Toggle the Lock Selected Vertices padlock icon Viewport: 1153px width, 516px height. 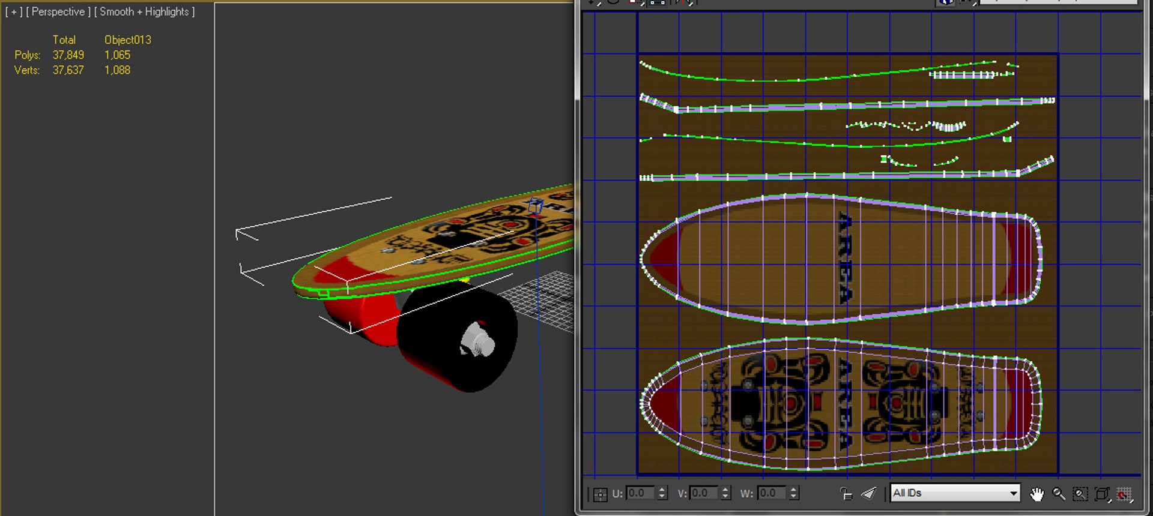(x=846, y=494)
